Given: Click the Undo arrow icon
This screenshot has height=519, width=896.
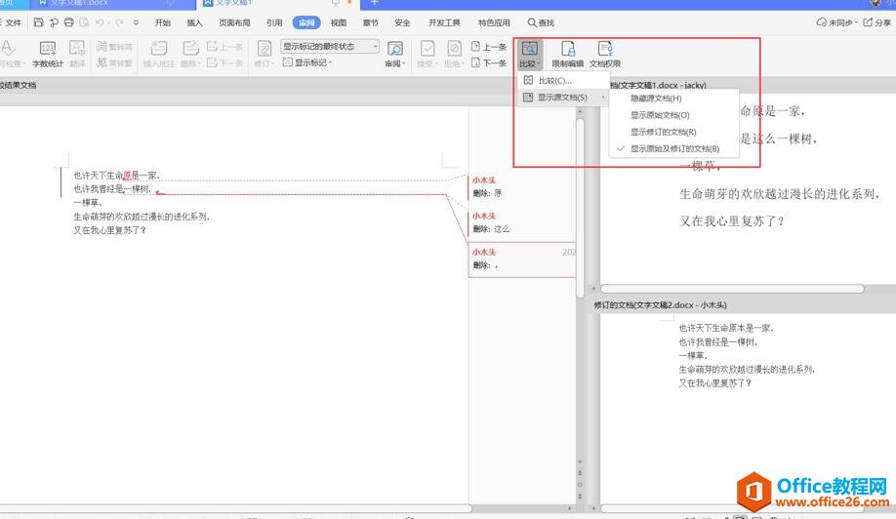Looking at the screenshot, I should coord(100,22).
